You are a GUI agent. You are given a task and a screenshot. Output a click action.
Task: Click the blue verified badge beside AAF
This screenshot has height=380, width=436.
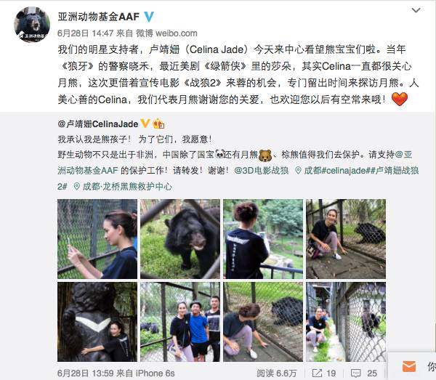tap(149, 17)
